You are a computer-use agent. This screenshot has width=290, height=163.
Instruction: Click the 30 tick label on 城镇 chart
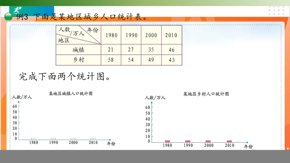pyautogui.click(x=15, y=123)
